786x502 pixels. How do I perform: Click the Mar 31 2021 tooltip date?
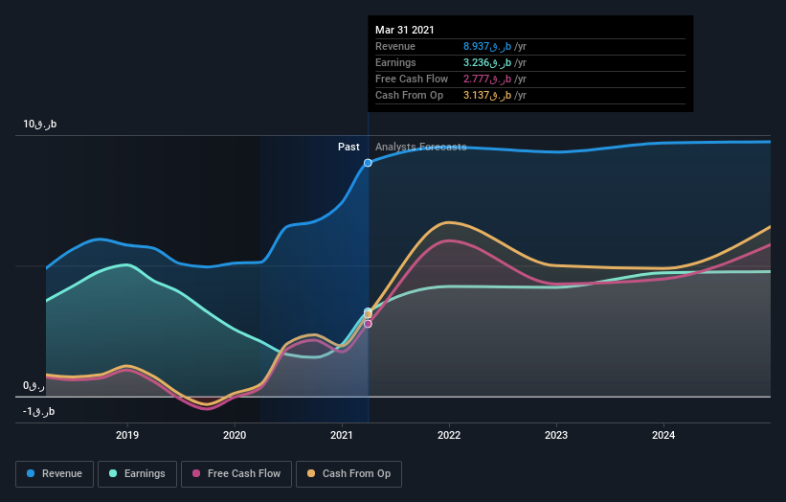pos(405,30)
